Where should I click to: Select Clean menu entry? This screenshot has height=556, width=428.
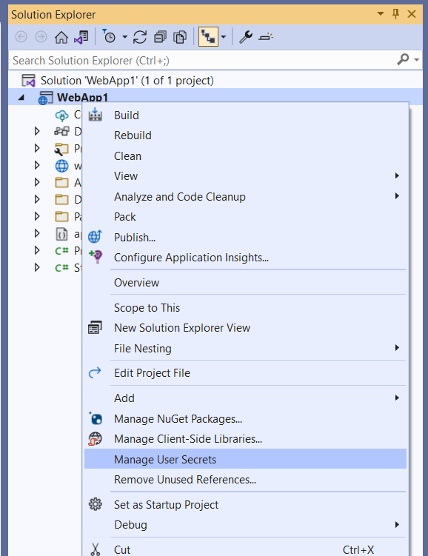(245, 156)
